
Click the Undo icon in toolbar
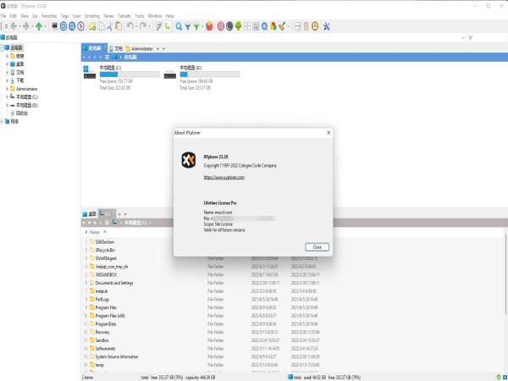coord(130,26)
